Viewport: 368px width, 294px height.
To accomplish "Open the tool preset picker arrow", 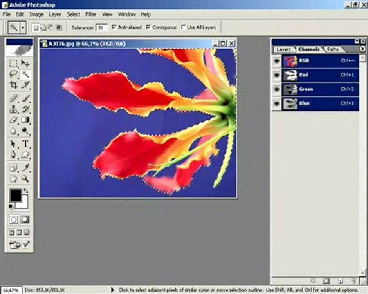I will point(23,28).
